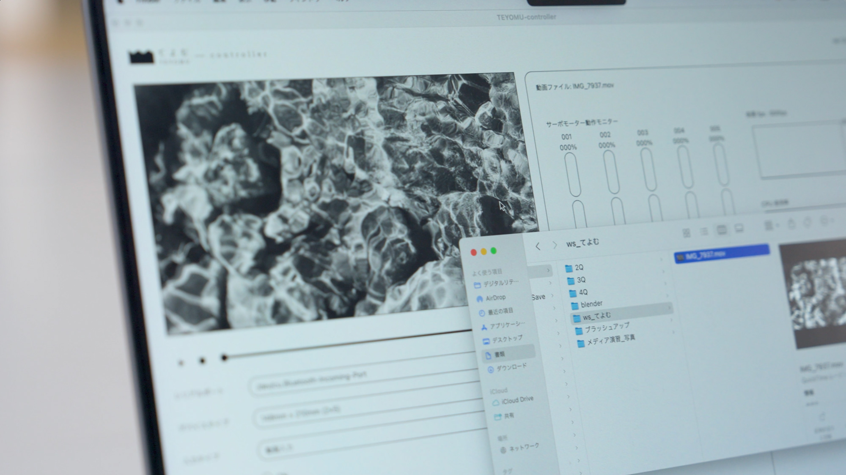
Task: Select the IMG_7937.mov file in Finder
Action: 722,253
